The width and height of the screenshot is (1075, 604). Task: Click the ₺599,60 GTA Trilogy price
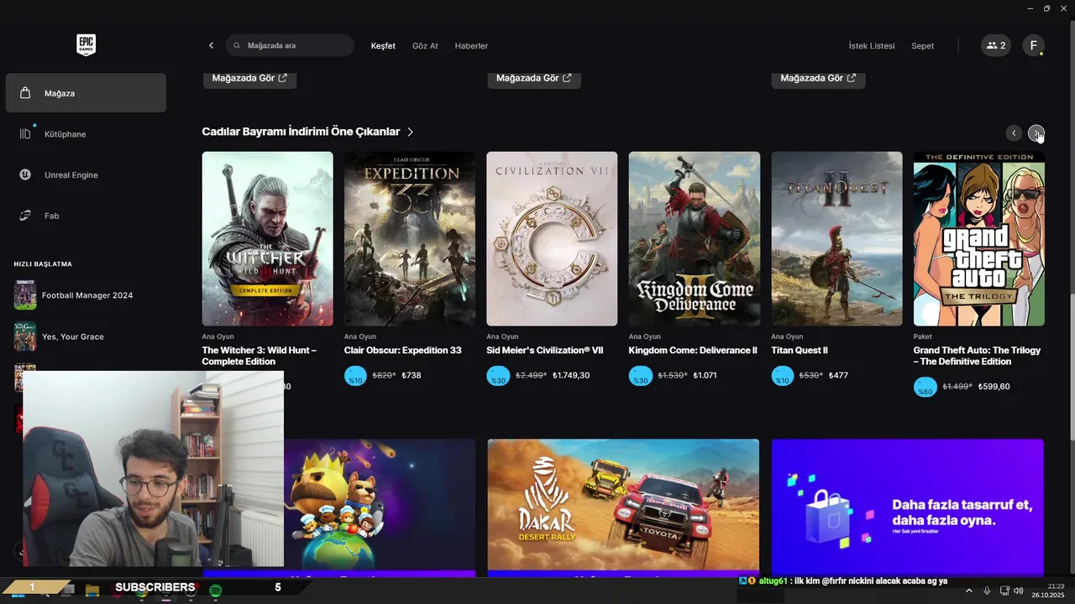point(994,387)
